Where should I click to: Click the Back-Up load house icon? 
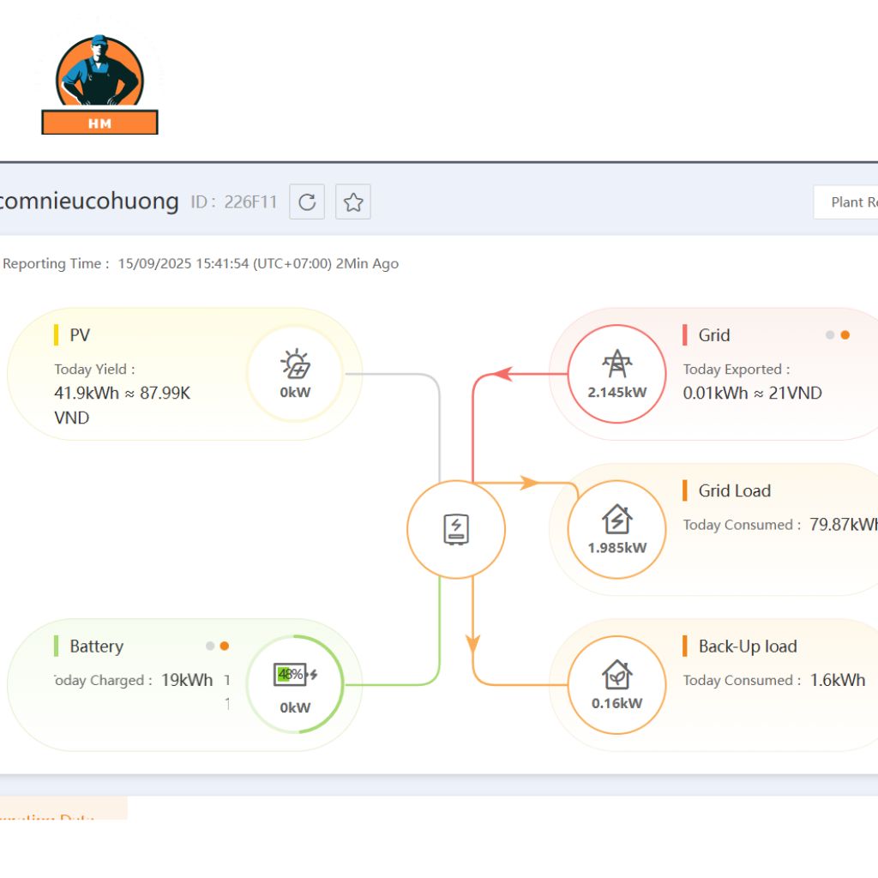coord(616,675)
